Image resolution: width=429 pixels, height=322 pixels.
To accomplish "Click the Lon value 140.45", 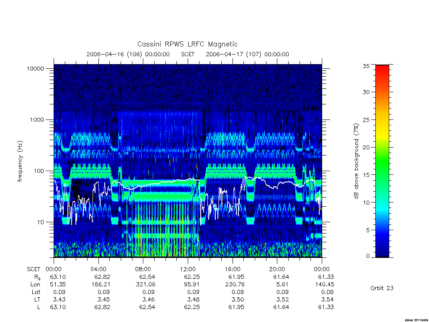I will [x=325, y=285].
